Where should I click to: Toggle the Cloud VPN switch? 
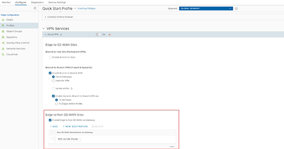coord(98,34)
